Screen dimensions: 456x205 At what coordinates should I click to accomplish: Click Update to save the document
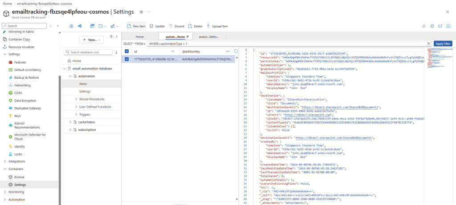click(157, 26)
